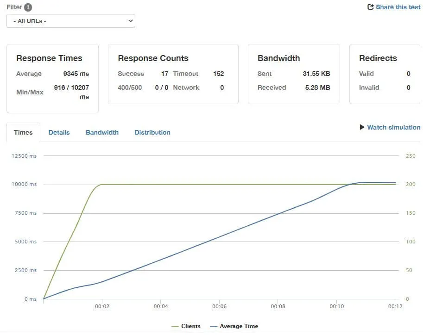
Task: Click the 7500 ms axis label
Action: 25,213
